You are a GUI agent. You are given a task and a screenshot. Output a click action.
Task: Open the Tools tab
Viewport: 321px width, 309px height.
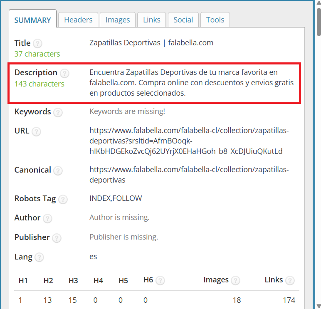pyautogui.click(x=215, y=20)
